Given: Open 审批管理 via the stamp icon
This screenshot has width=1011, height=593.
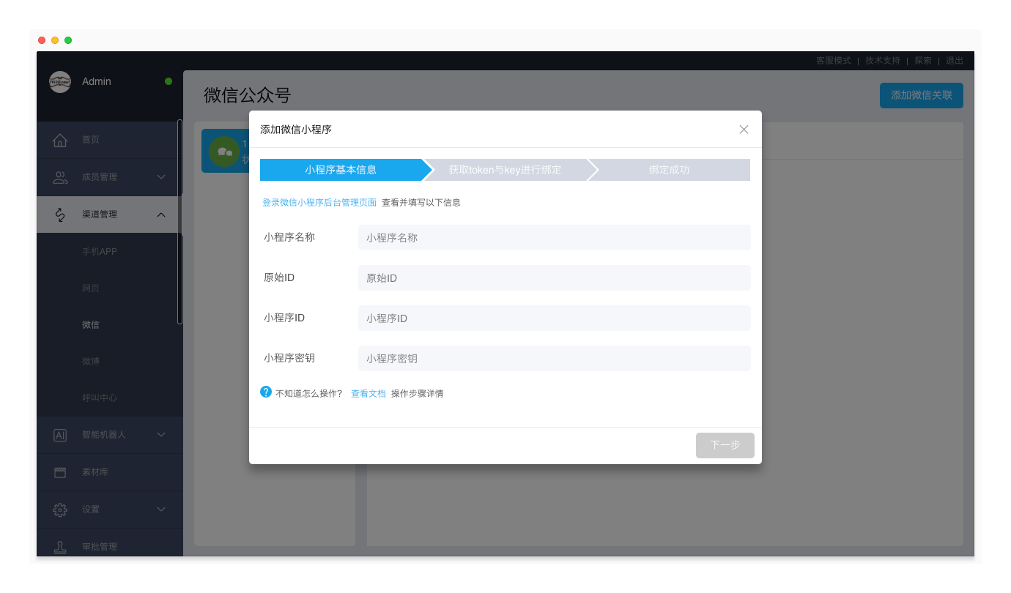Looking at the screenshot, I should 59,545.
